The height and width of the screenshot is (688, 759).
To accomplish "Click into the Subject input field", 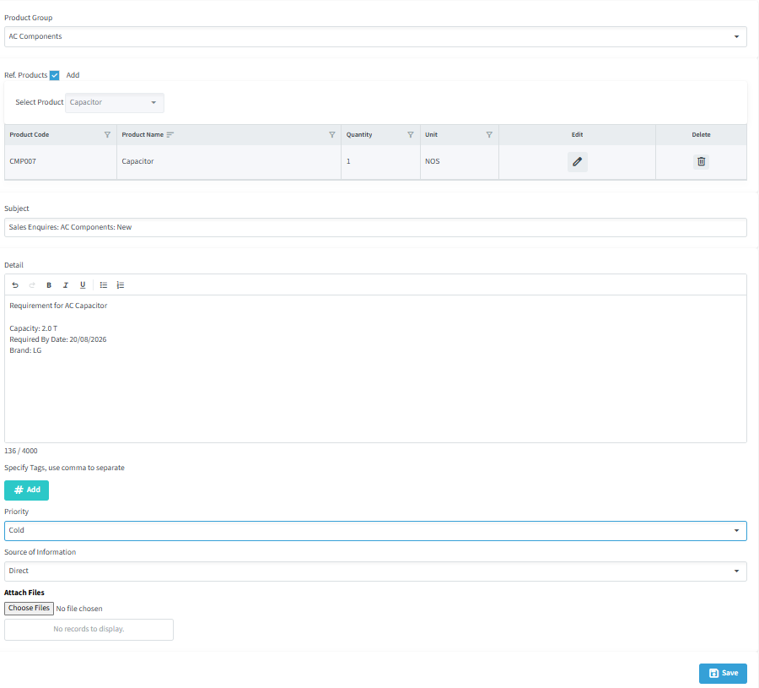I will [375, 227].
